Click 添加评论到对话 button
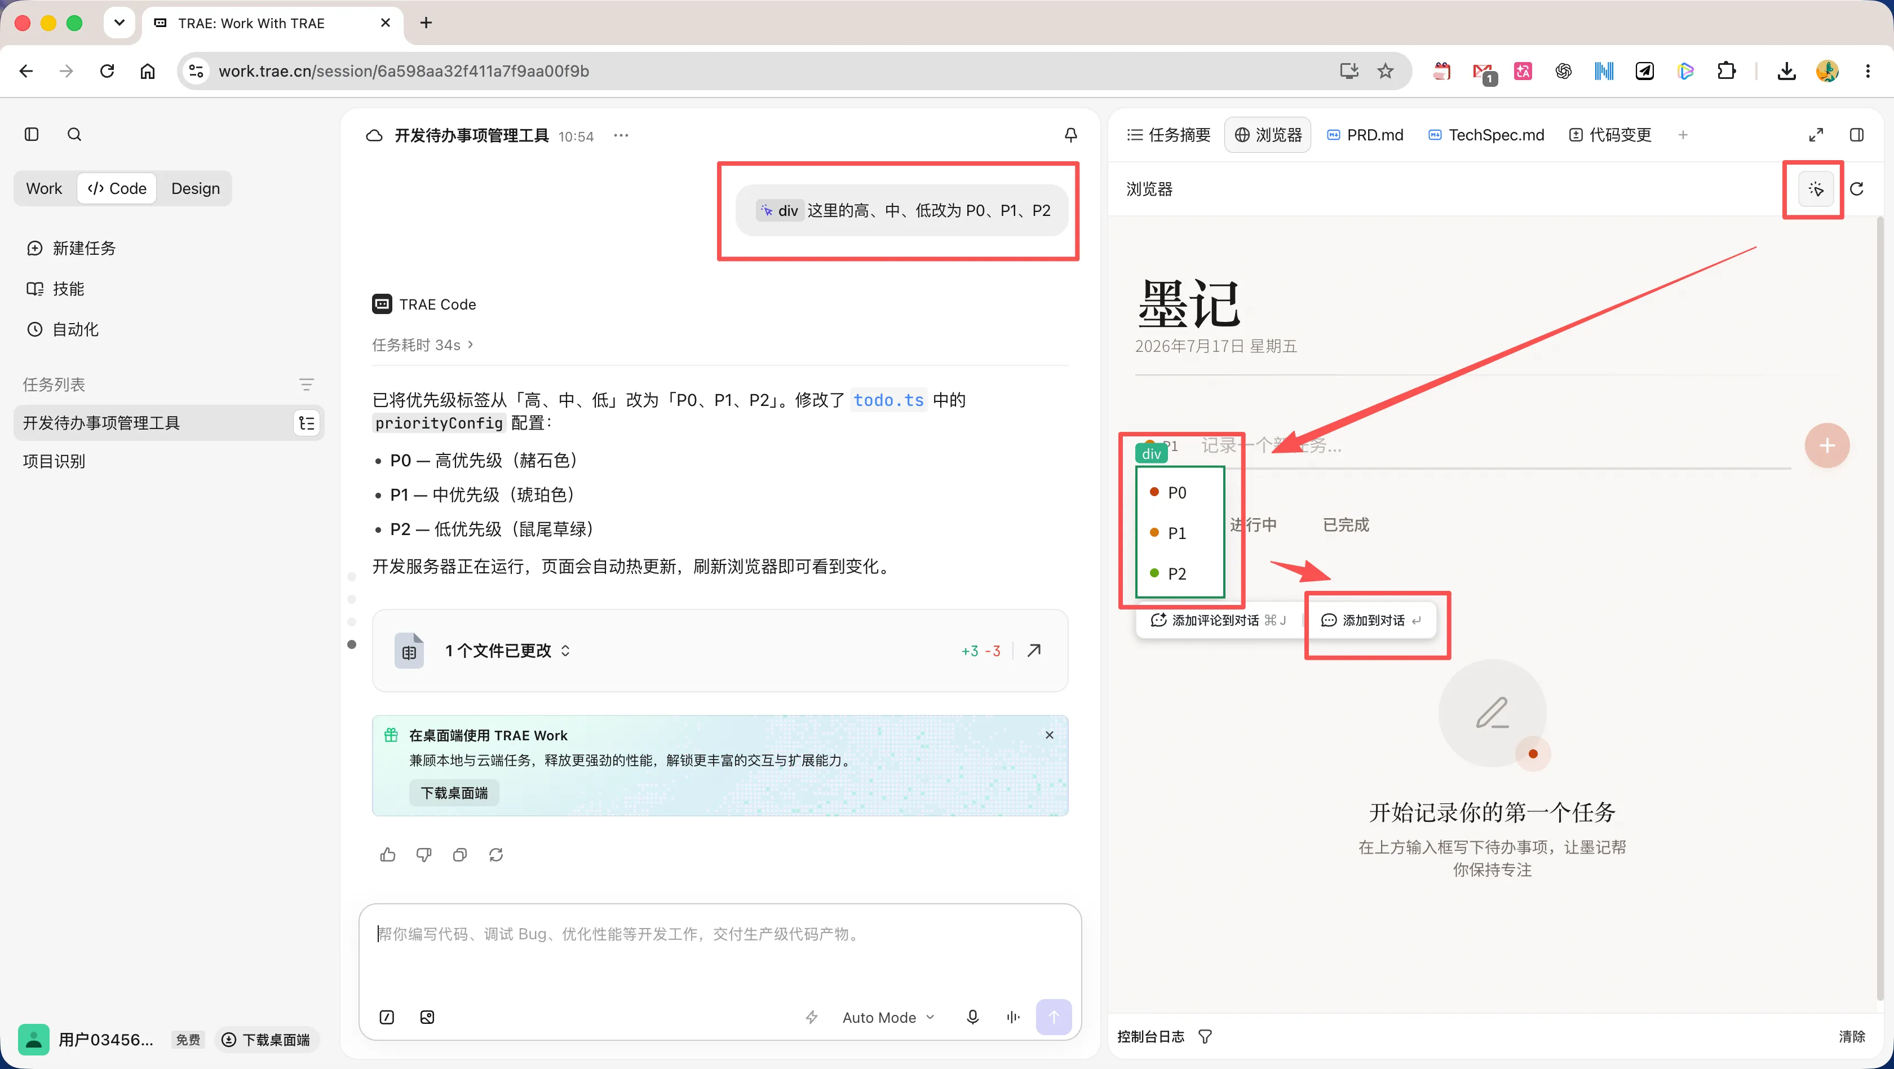The height and width of the screenshot is (1069, 1894). (1219, 621)
